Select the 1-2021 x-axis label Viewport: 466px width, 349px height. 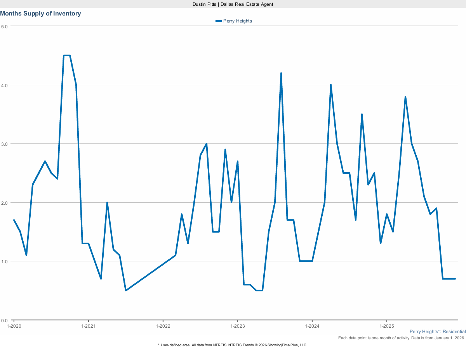88,327
